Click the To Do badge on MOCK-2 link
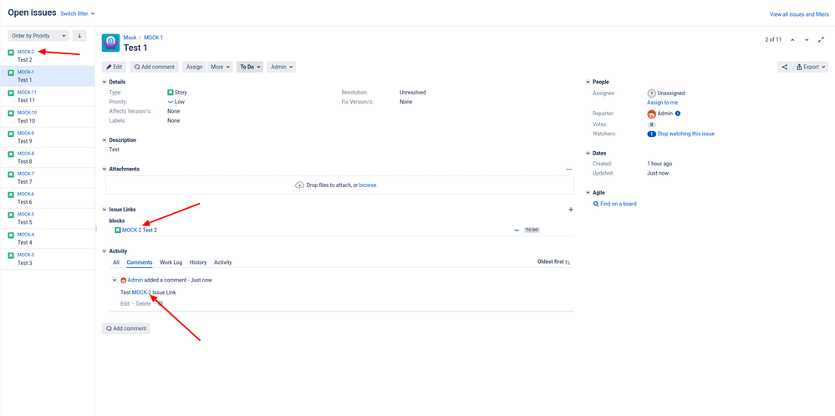Viewport: 835px width, 416px height. tap(532, 231)
